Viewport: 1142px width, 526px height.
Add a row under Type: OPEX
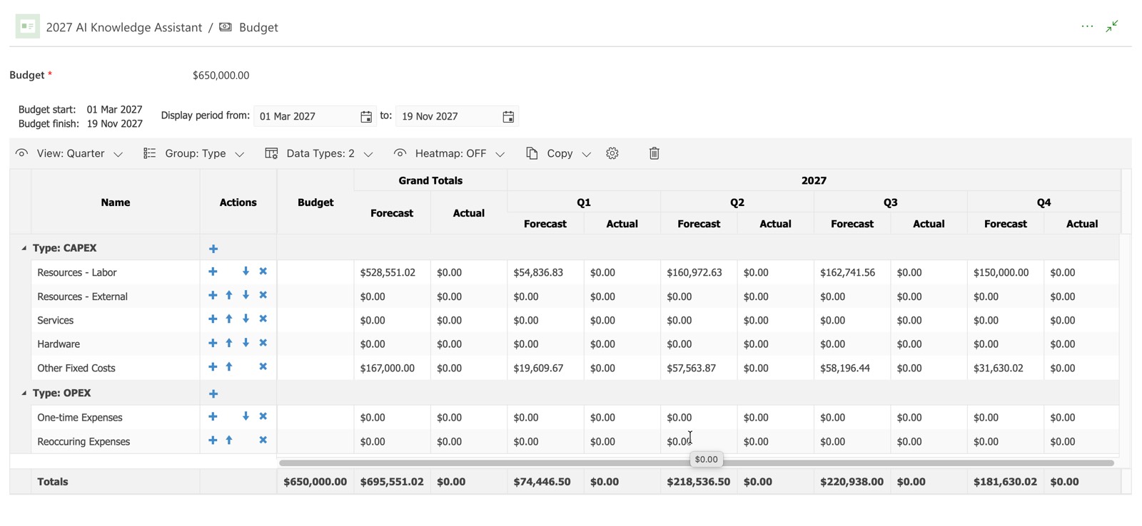pyautogui.click(x=213, y=393)
